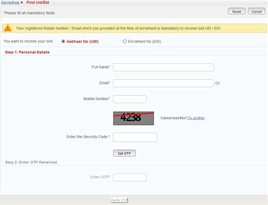268x205 pixels.
Task: Focus the Enter OTP input field
Action: pyautogui.click(x=129, y=177)
